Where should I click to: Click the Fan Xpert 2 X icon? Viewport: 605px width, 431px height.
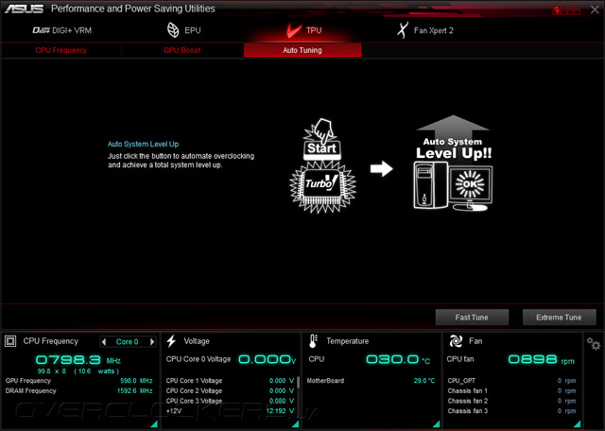pyautogui.click(x=403, y=30)
